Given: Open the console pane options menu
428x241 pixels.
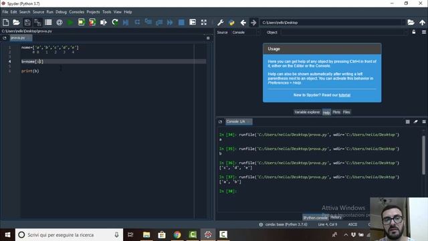Looking at the screenshot, I should (424, 122).
